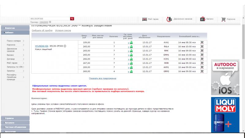Add the AVA1 109,00 offer to cart

click(x=202, y=42)
